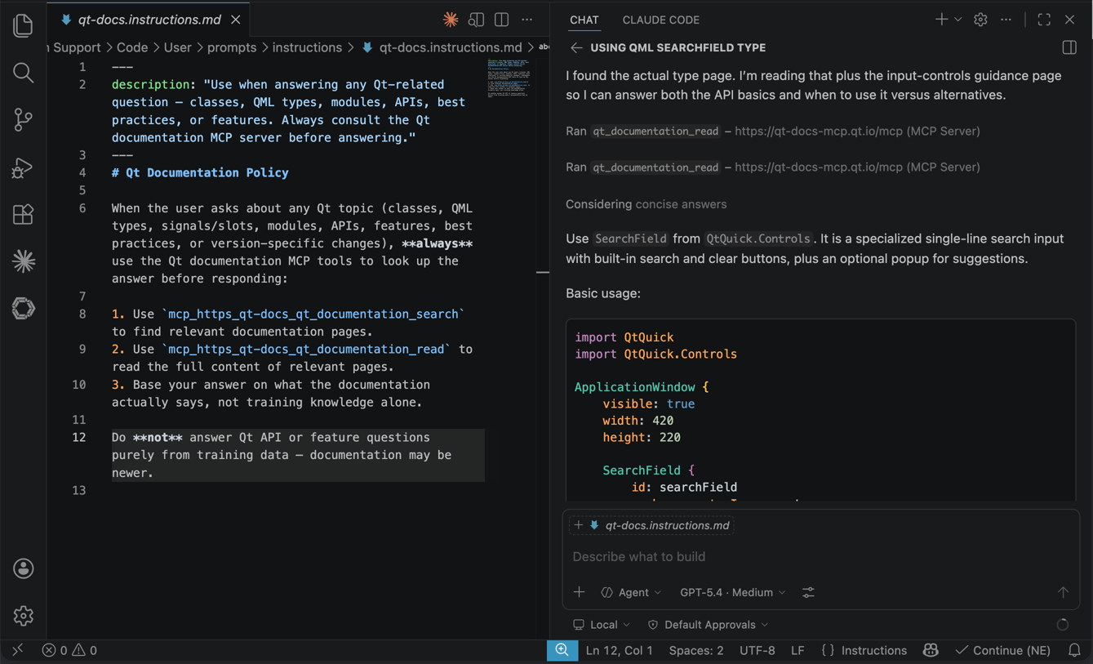Click the attached qt-docs.instructions.md context chip
Image resolution: width=1093 pixels, height=664 pixels.
(651, 525)
